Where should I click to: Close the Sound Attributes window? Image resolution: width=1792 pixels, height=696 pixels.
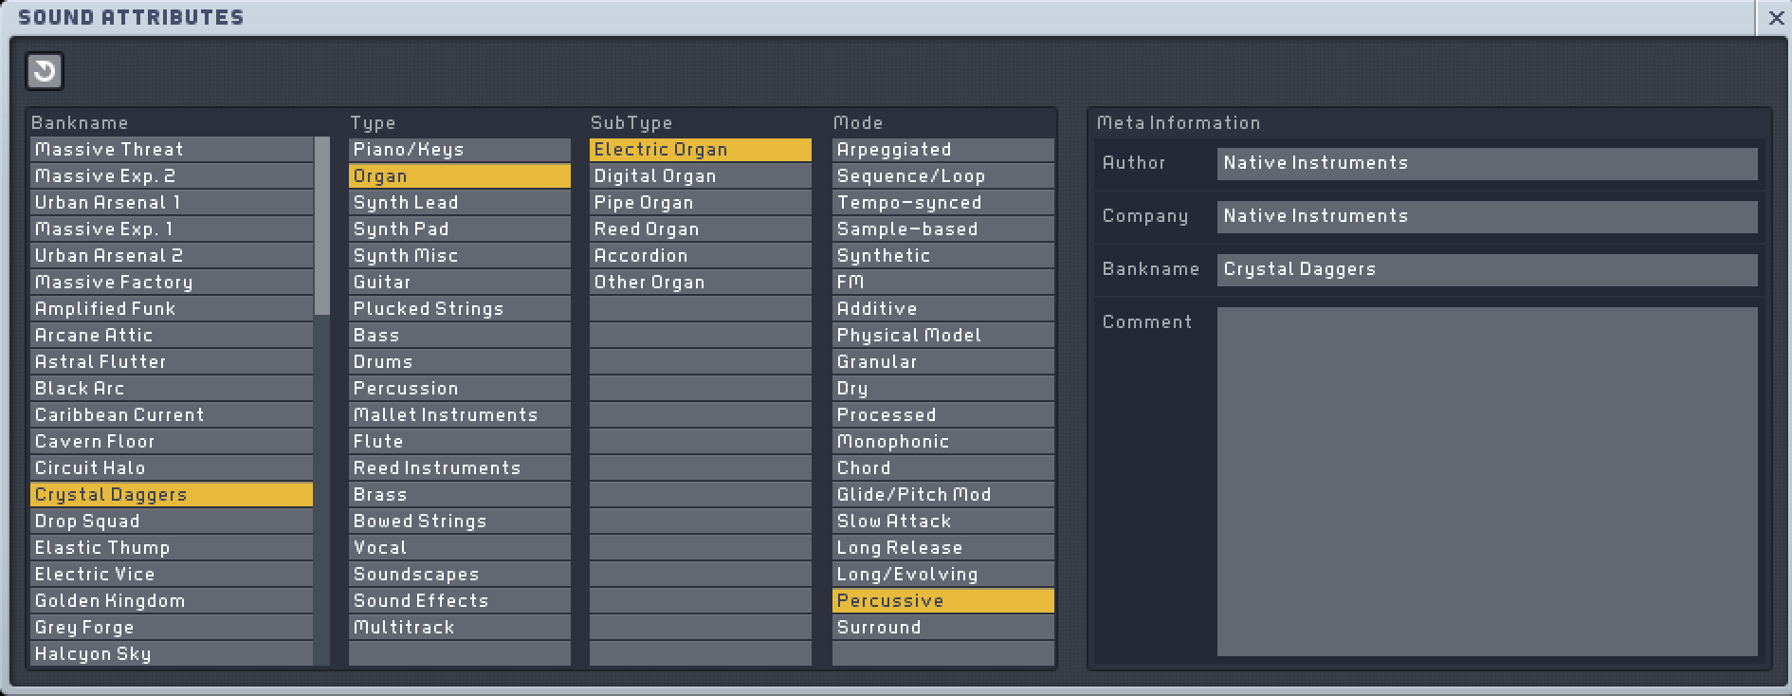click(x=1776, y=18)
